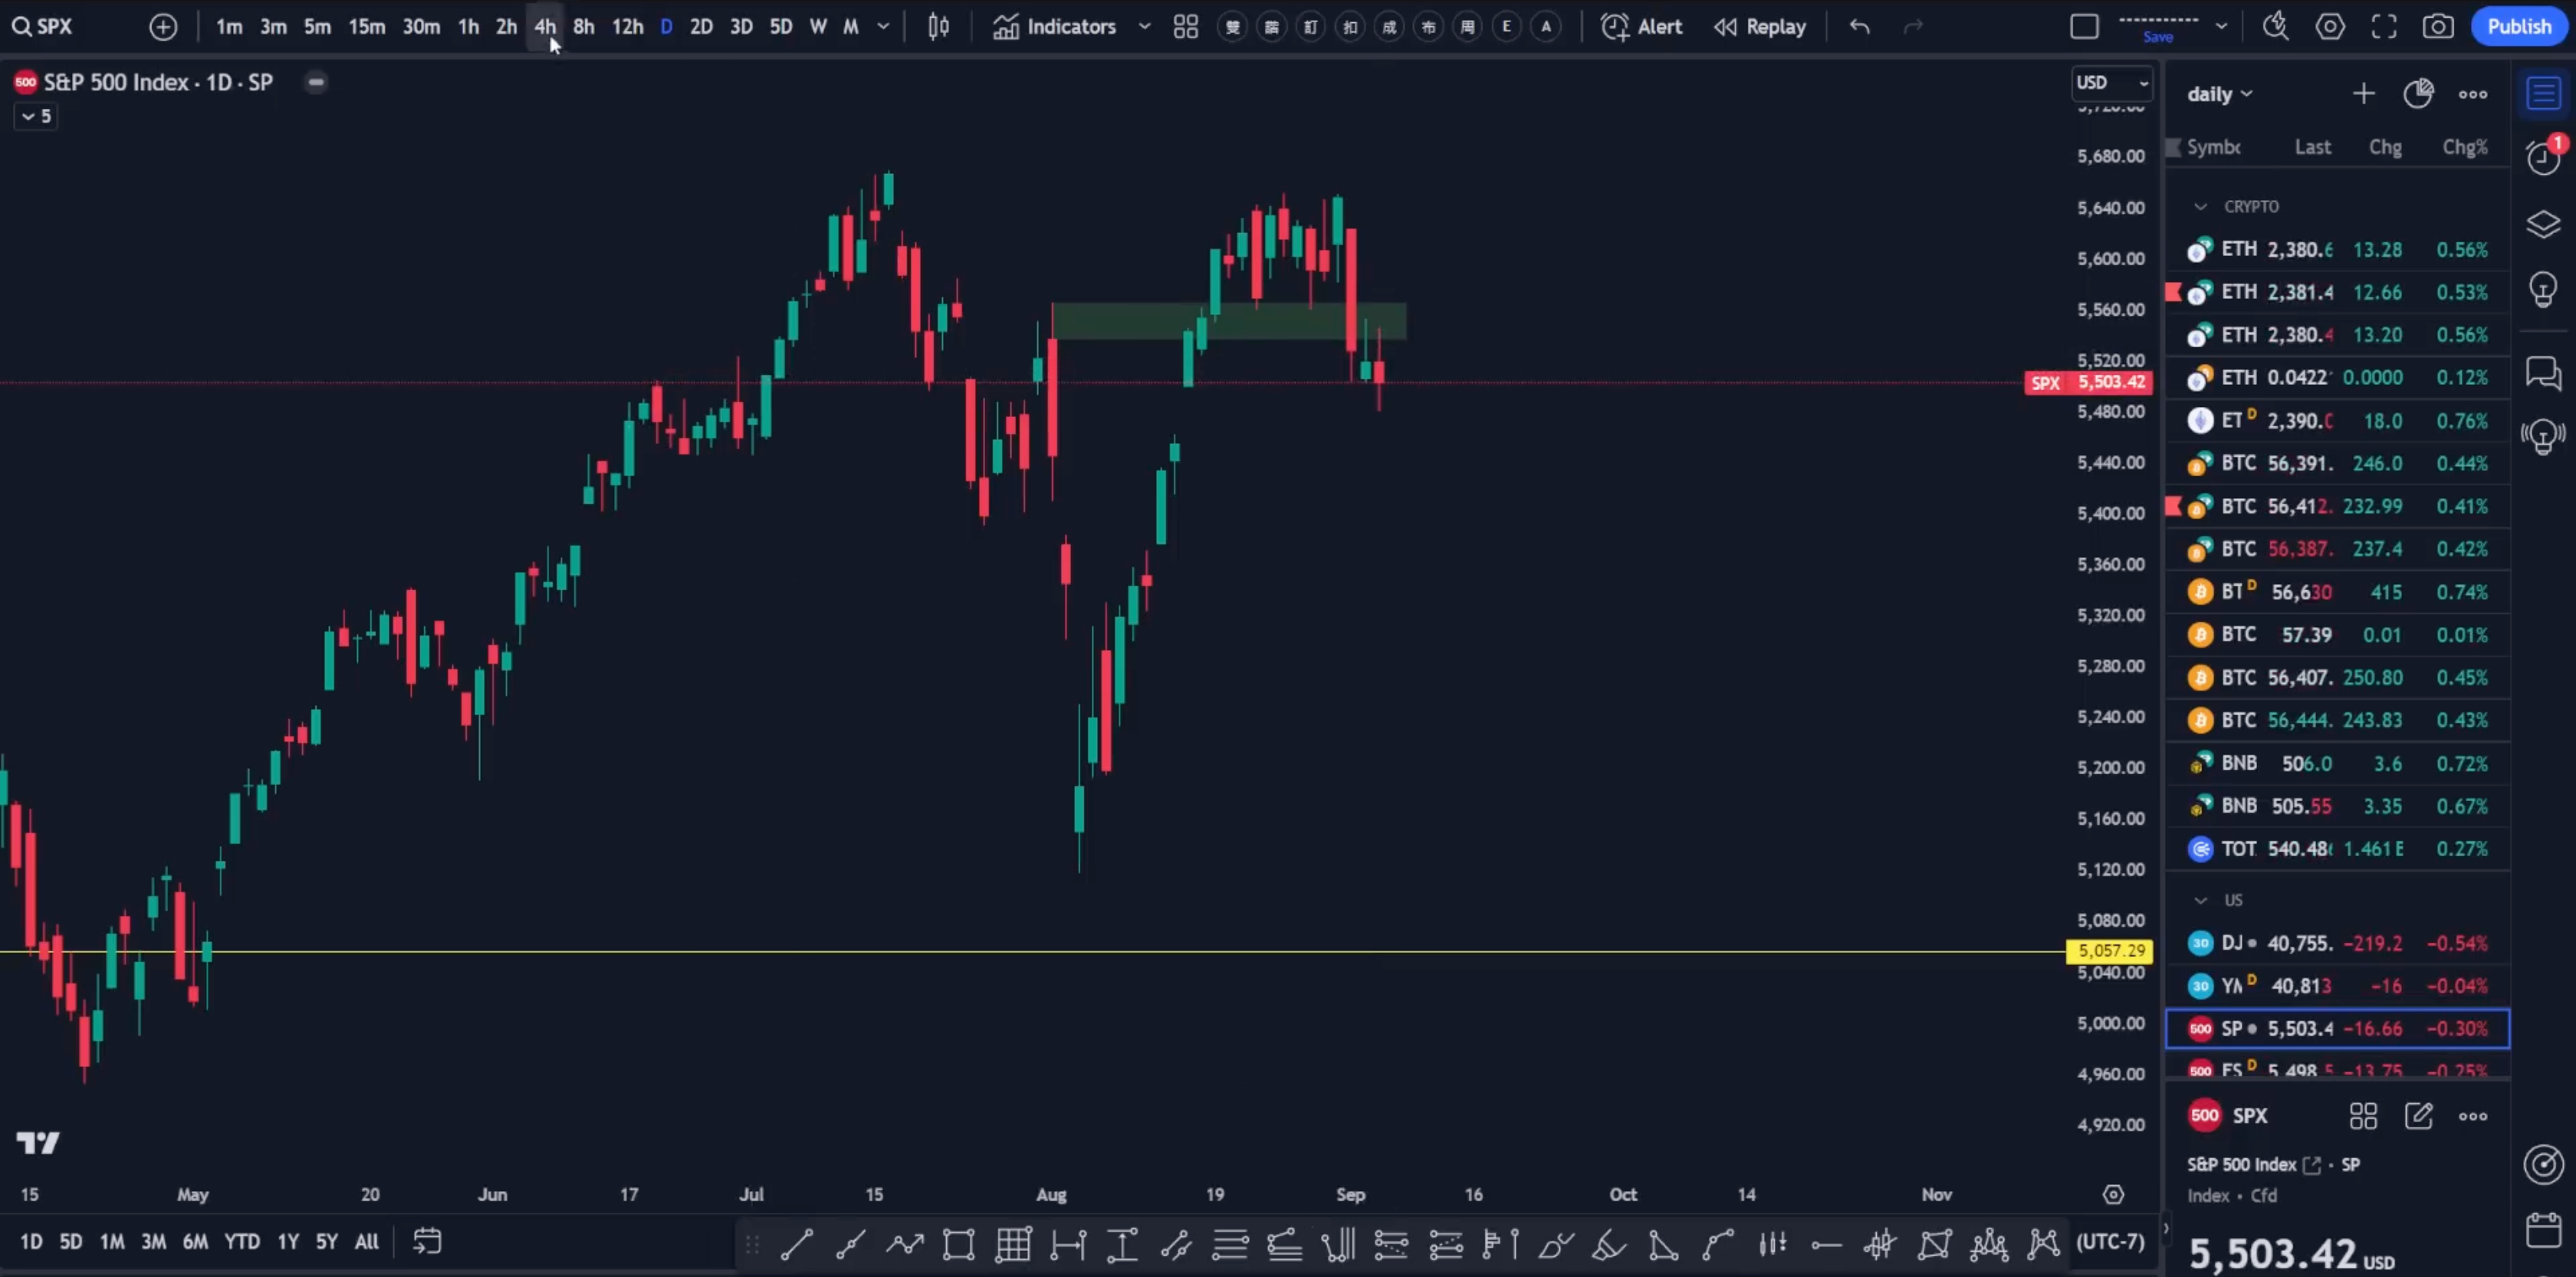Image resolution: width=2576 pixels, height=1277 pixels.
Task: Switch chart to 1m timeframe
Action: click(x=229, y=27)
